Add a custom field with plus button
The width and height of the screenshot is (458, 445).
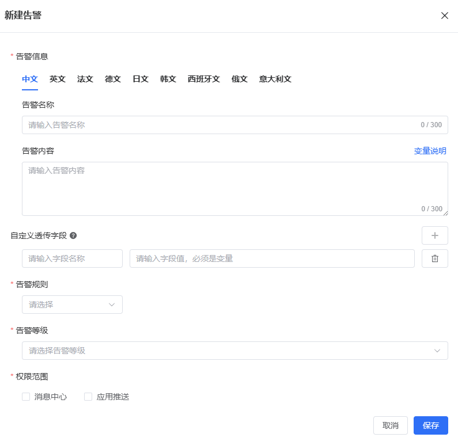coord(434,235)
